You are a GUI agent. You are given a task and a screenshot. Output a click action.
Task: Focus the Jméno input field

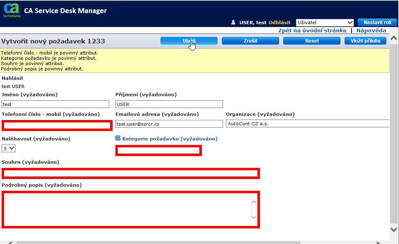[x=56, y=104]
